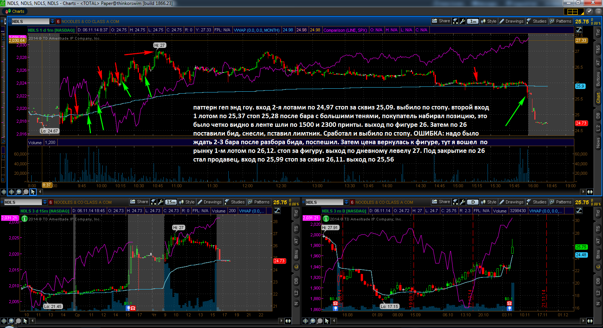
Task: Open the D timeframe selector
Action: [473, 202]
